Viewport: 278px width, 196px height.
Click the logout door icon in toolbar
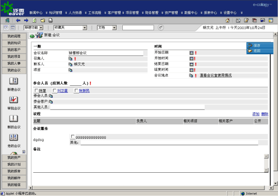pos(7,21)
